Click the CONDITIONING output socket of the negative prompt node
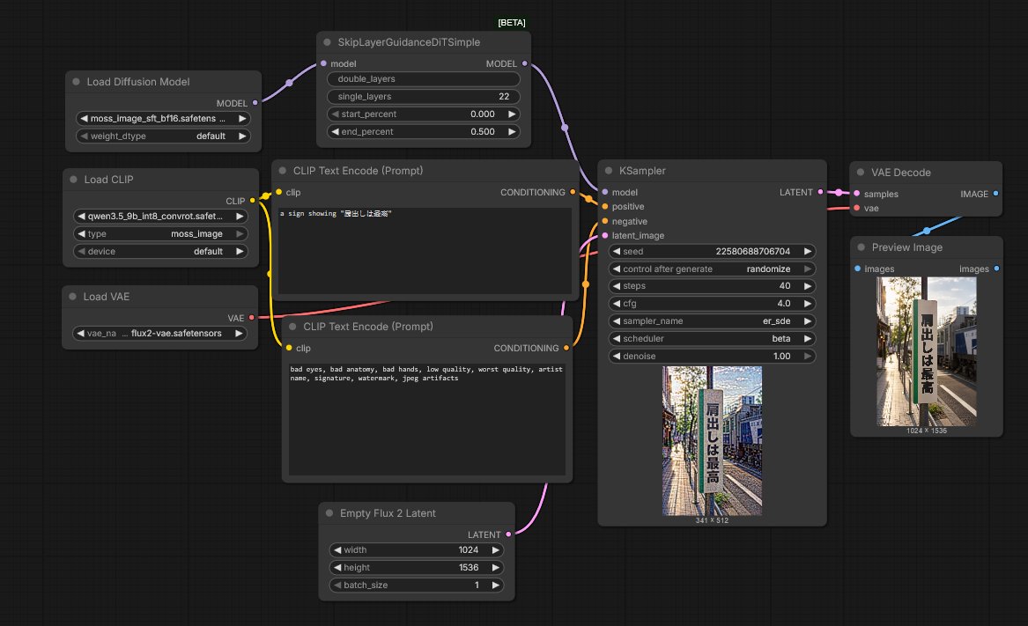Viewport: 1028px width, 626px height. pyautogui.click(x=566, y=348)
